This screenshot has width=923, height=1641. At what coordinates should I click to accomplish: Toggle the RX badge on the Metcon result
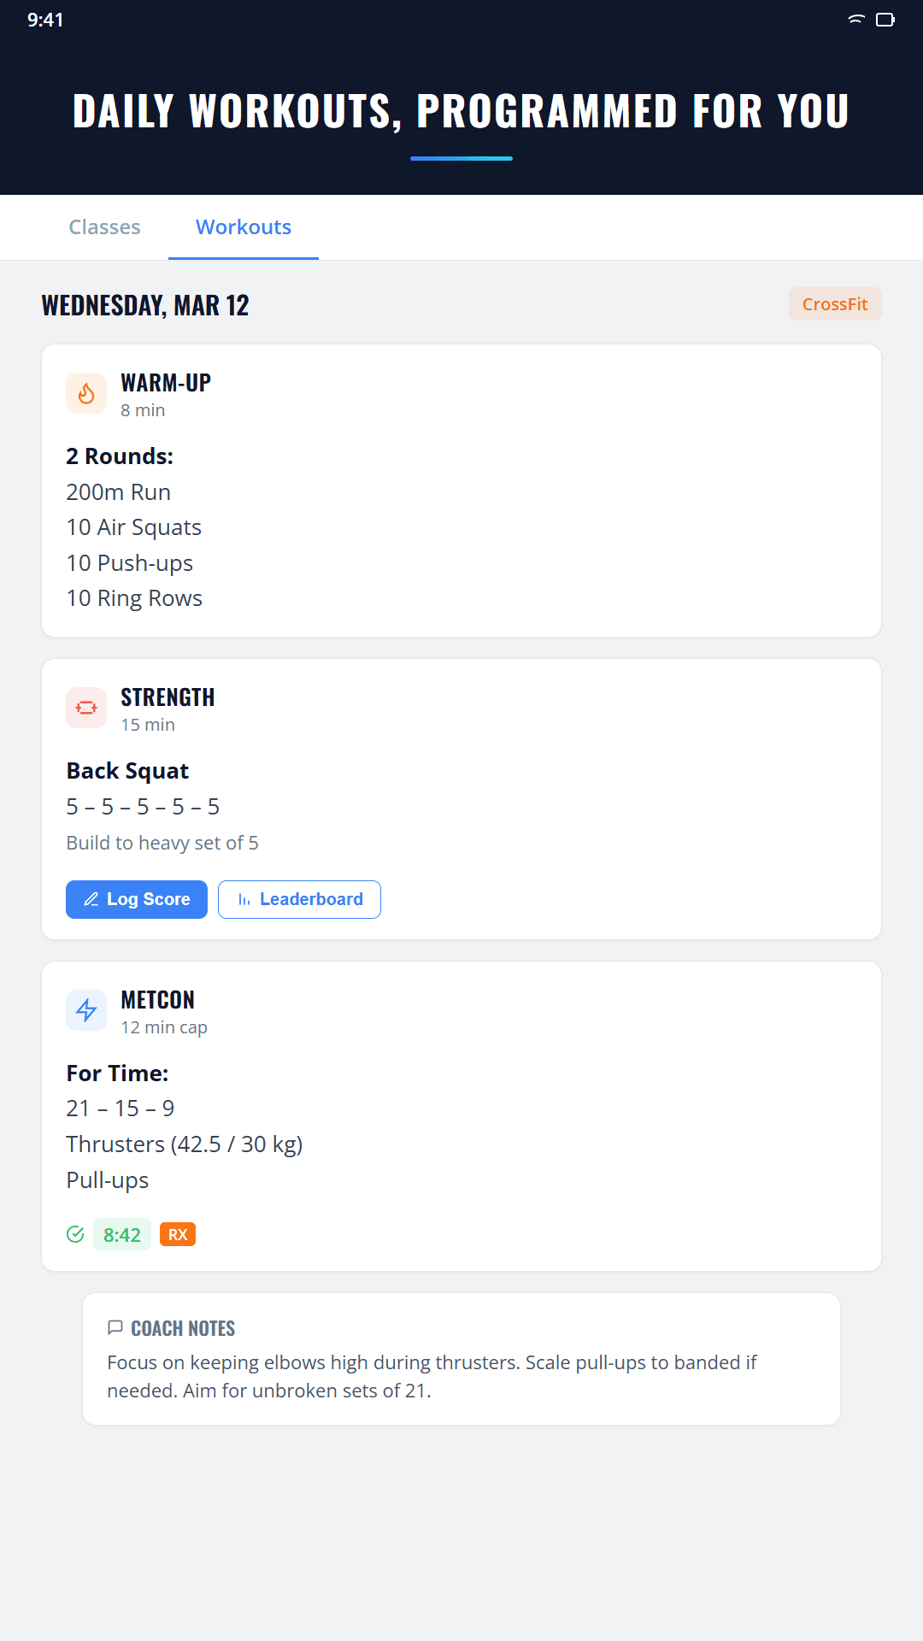tap(178, 1234)
